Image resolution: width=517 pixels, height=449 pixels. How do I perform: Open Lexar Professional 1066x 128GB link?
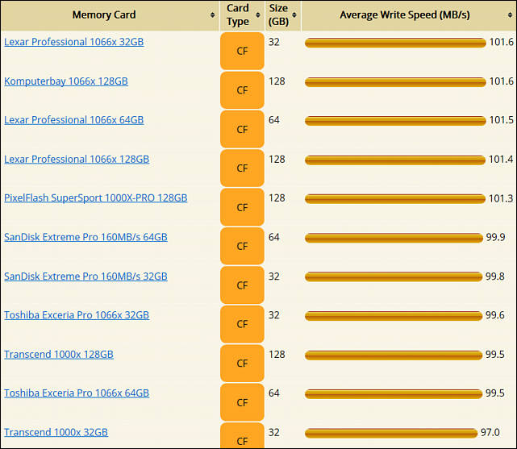pyautogui.click(x=77, y=159)
